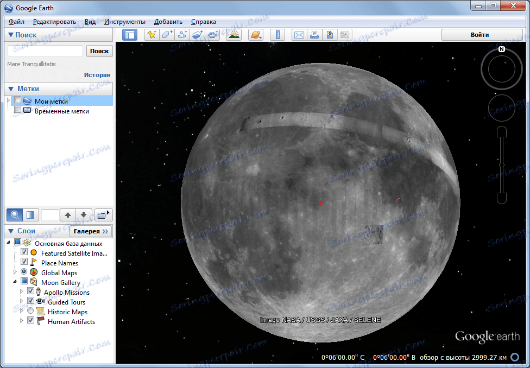Toggle the sunlight display icon
Viewport: 530px width, 368px height.
click(234, 35)
